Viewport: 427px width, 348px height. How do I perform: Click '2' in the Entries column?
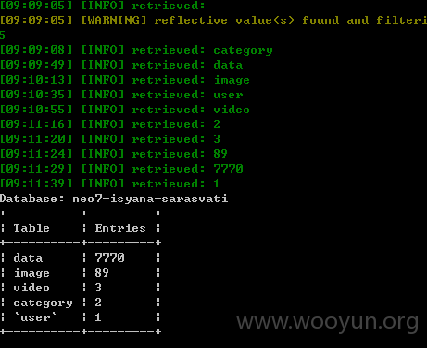tap(98, 303)
